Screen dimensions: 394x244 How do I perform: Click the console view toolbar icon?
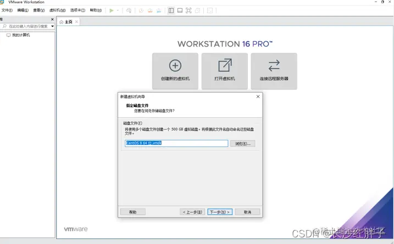point(210,10)
